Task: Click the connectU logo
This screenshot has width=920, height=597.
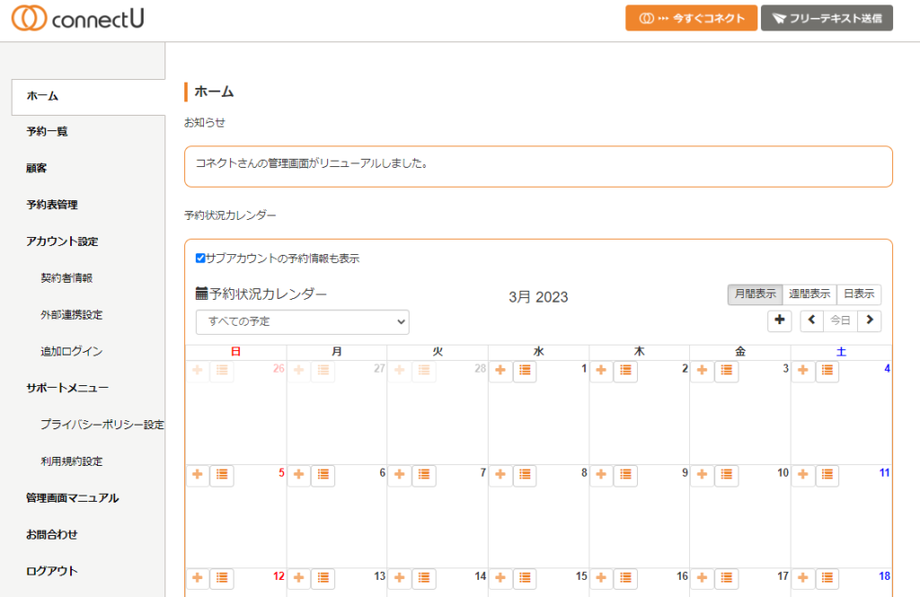Action: coord(77,19)
